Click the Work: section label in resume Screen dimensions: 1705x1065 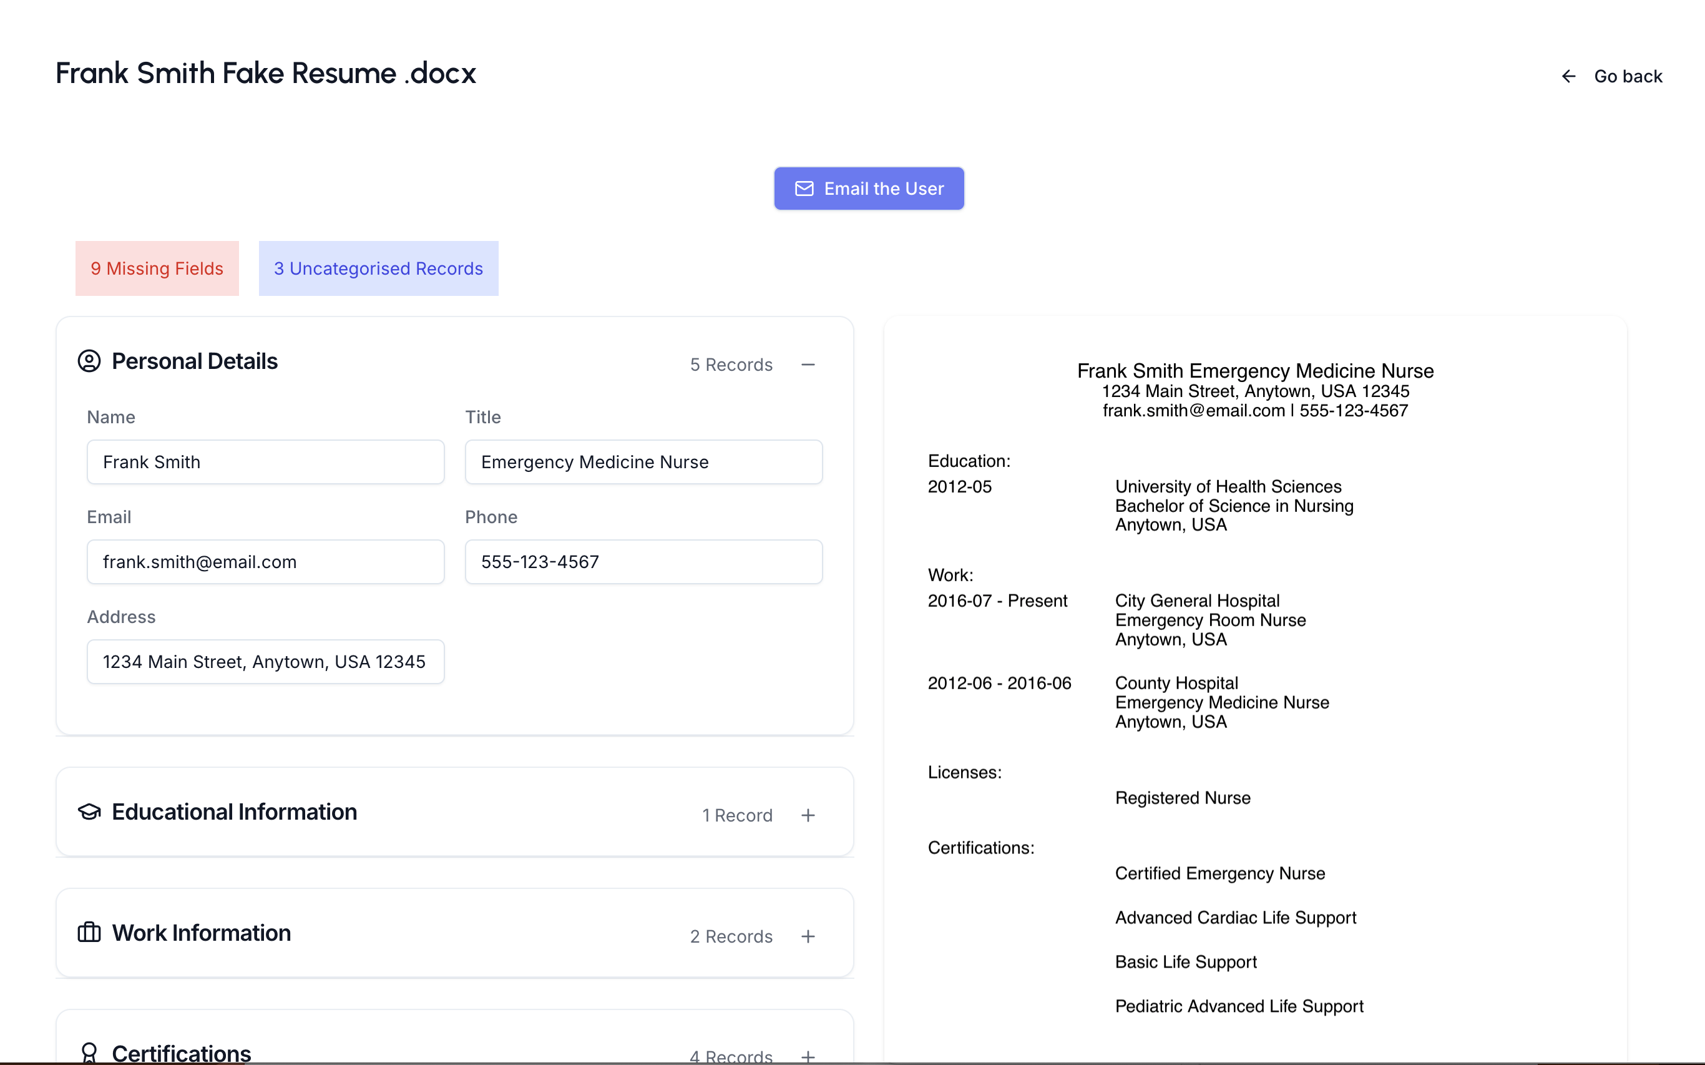pos(950,576)
